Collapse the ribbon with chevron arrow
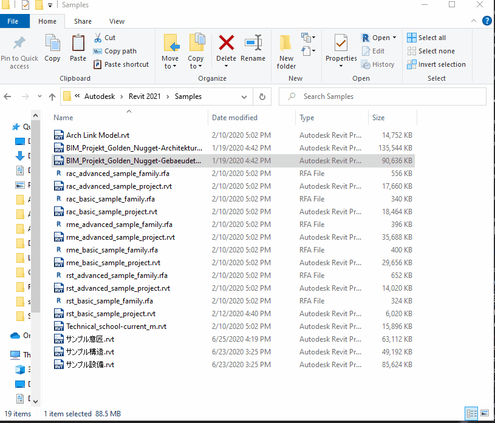Image resolution: width=495 pixels, height=423 pixels. click(x=474, y=21)
